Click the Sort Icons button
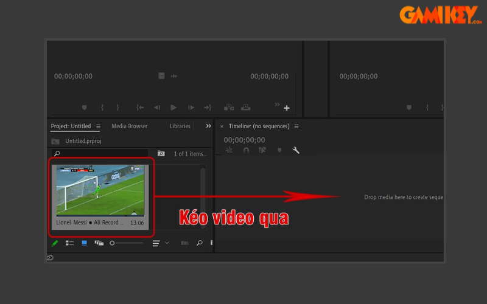Image resolution: width=487 pixels, height=304 pixels. pyautogui.click(x=156, y=244)
